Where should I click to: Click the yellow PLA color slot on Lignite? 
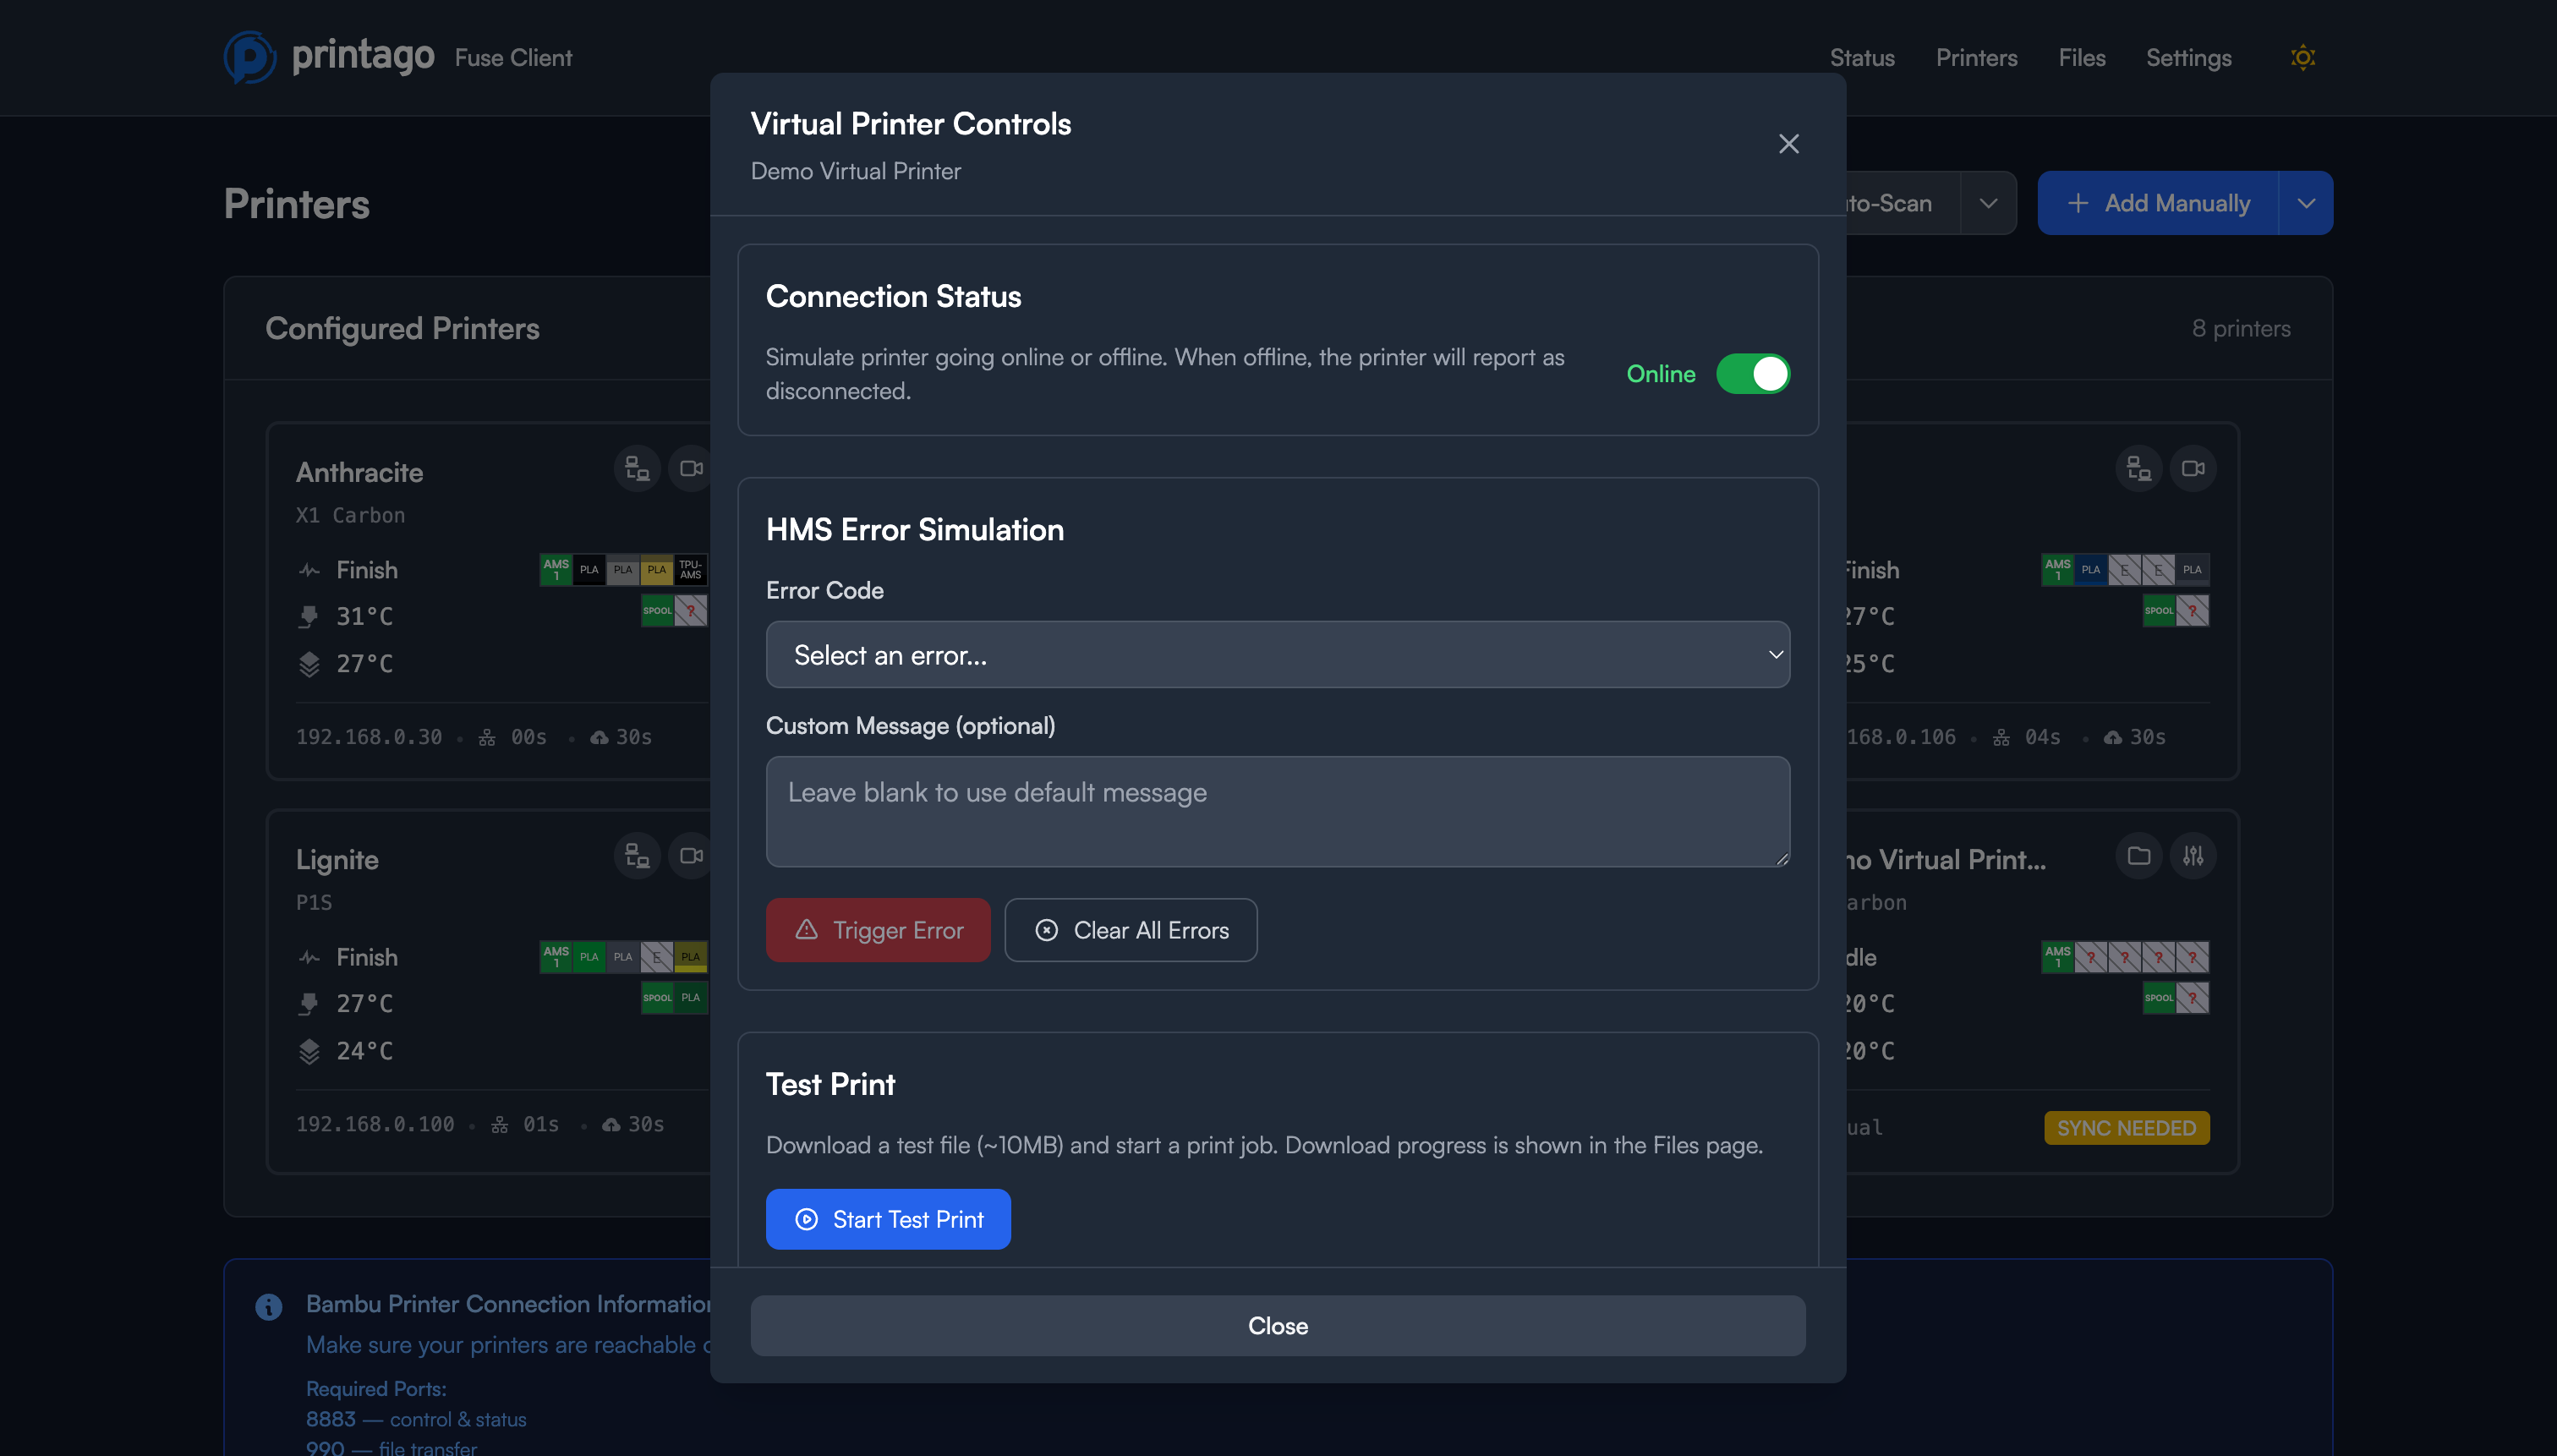(690, 957)
